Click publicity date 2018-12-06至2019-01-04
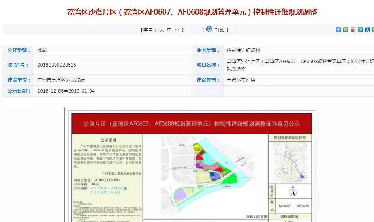The height and width of the screenshot is (222, 374). coord(66,91)
